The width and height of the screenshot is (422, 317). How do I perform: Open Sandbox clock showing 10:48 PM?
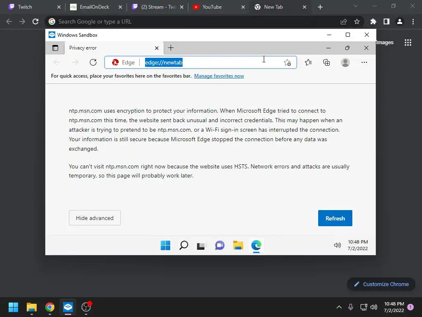coord(358,245)
